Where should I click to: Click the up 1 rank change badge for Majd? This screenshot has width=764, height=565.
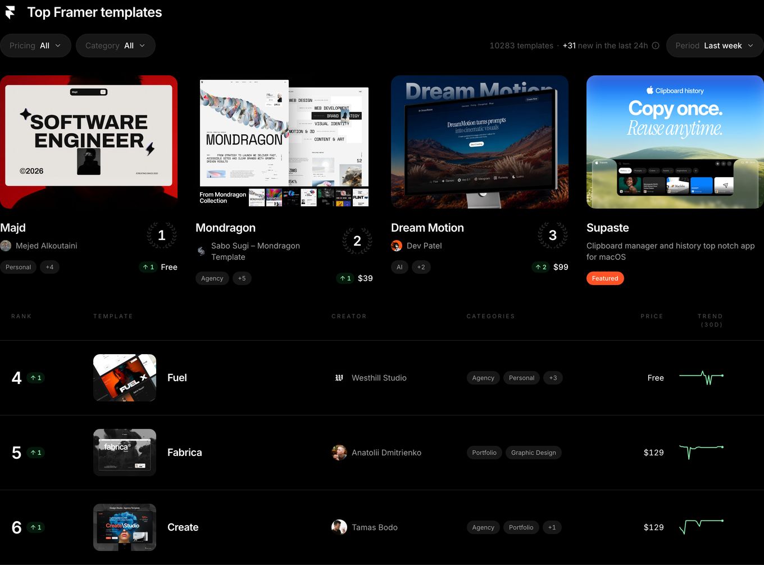tap(148, 267)
